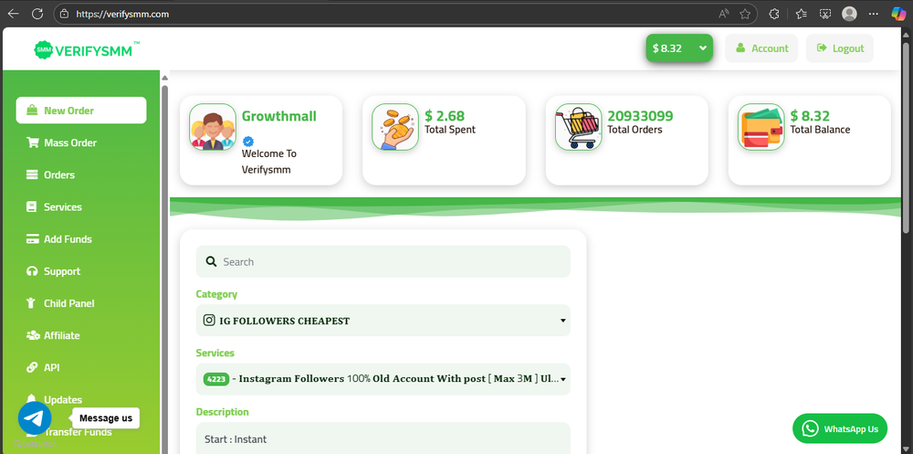Bookmark page with the star icon
This screenshot has width=913, height=454.
tap(745, 14)
